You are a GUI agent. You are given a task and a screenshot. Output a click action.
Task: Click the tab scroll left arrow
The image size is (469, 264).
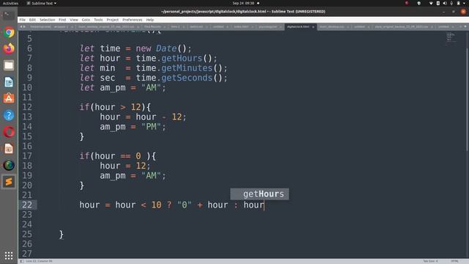tap(21, 26)
